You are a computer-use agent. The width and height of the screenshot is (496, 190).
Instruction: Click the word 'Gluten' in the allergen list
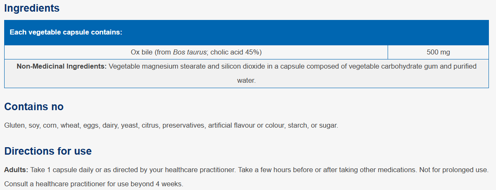pyautogui.click(x=15, y=126)
